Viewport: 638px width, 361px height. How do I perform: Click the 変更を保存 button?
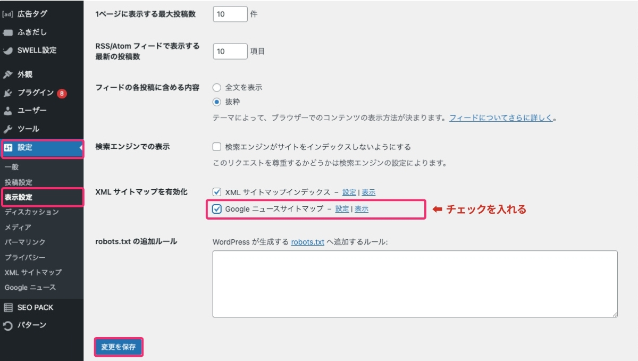[118, 347]
